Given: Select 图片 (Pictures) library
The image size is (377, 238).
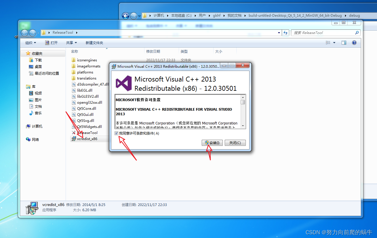Looking at the screenshot, I should point(38,100).
